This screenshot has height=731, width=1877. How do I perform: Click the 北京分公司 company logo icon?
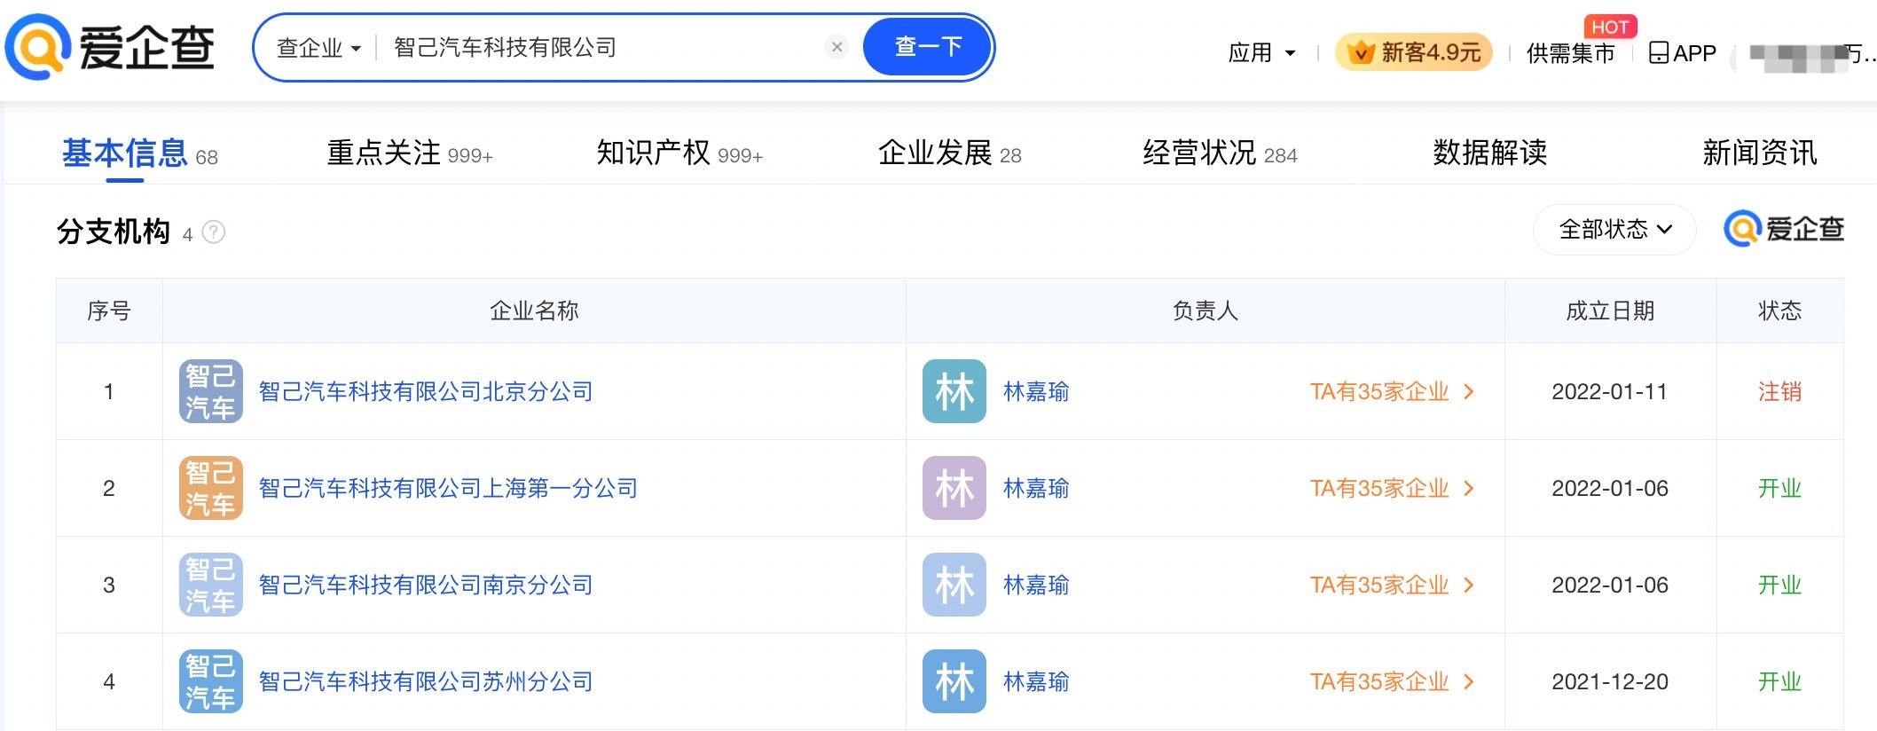tap(210, 391)
